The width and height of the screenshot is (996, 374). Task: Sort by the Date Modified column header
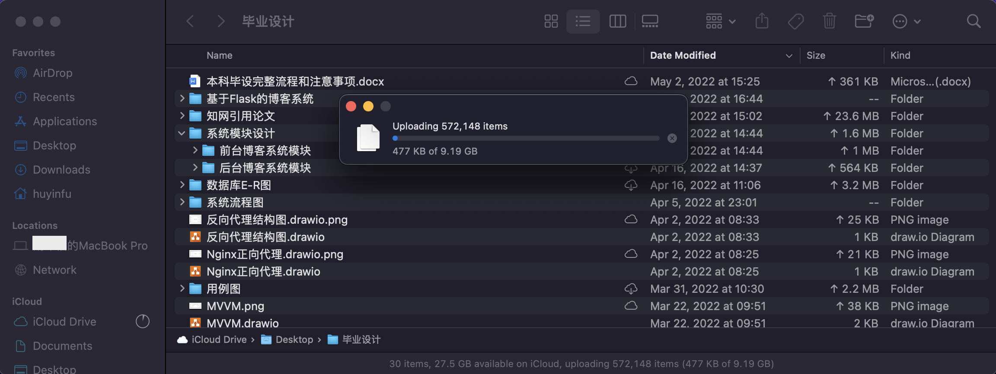pyautogui.click(x=683, y=55)
